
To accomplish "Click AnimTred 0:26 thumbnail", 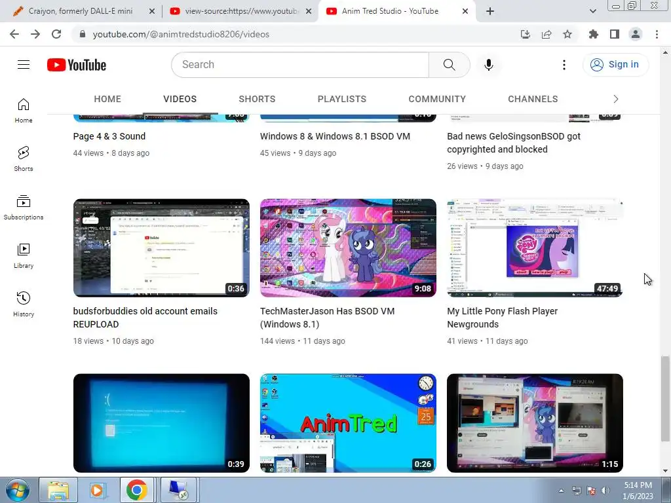I will pos(348,423).
